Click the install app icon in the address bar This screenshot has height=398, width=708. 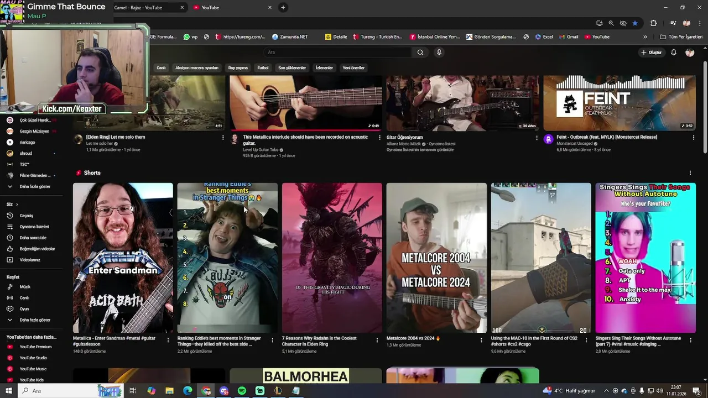(x=600, y=23)
